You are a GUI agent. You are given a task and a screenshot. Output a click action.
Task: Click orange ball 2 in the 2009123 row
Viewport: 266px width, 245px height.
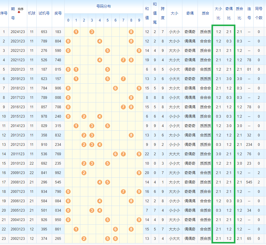coord(84,173)
